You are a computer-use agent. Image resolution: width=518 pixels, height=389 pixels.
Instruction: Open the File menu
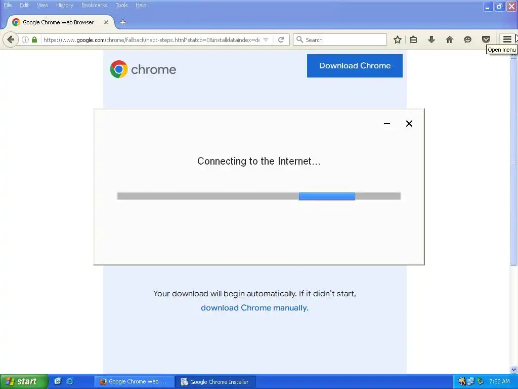point(8,5)
